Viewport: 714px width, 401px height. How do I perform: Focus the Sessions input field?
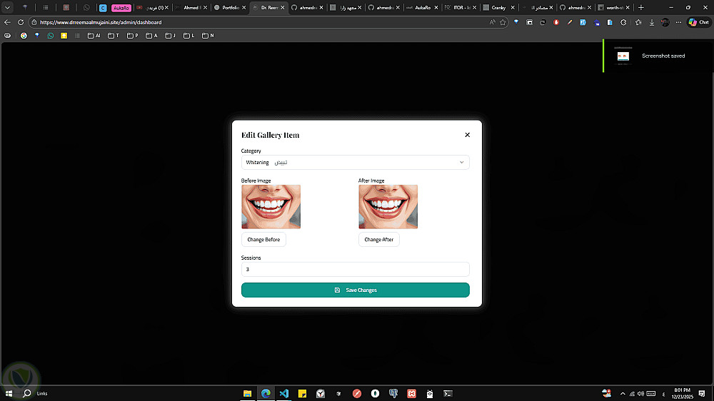[x=355, y=270]
